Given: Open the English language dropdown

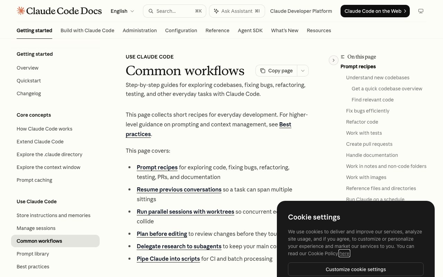Looking at the screenshot, I should coord(123,11).
